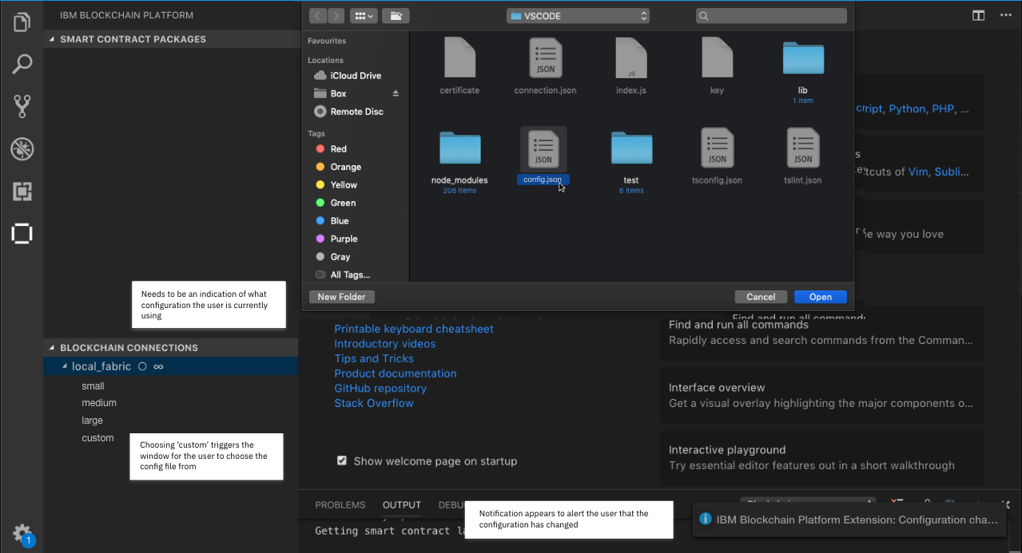
Task: Open the Search view in the activity bar
Action: (22, 64)
